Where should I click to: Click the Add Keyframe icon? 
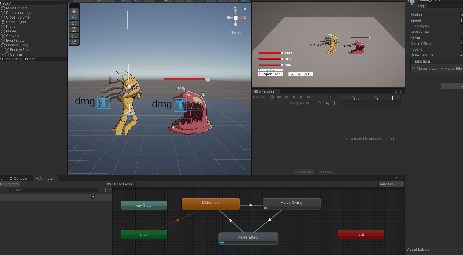(x=327, y=103)
